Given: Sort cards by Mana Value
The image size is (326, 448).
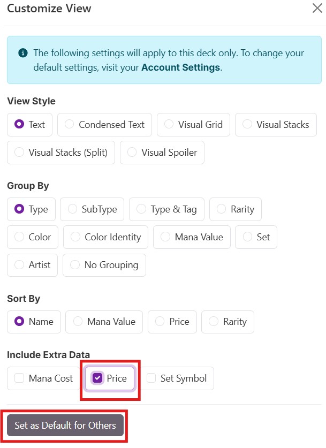Looking at the screenshot, I should click(104, 322).
